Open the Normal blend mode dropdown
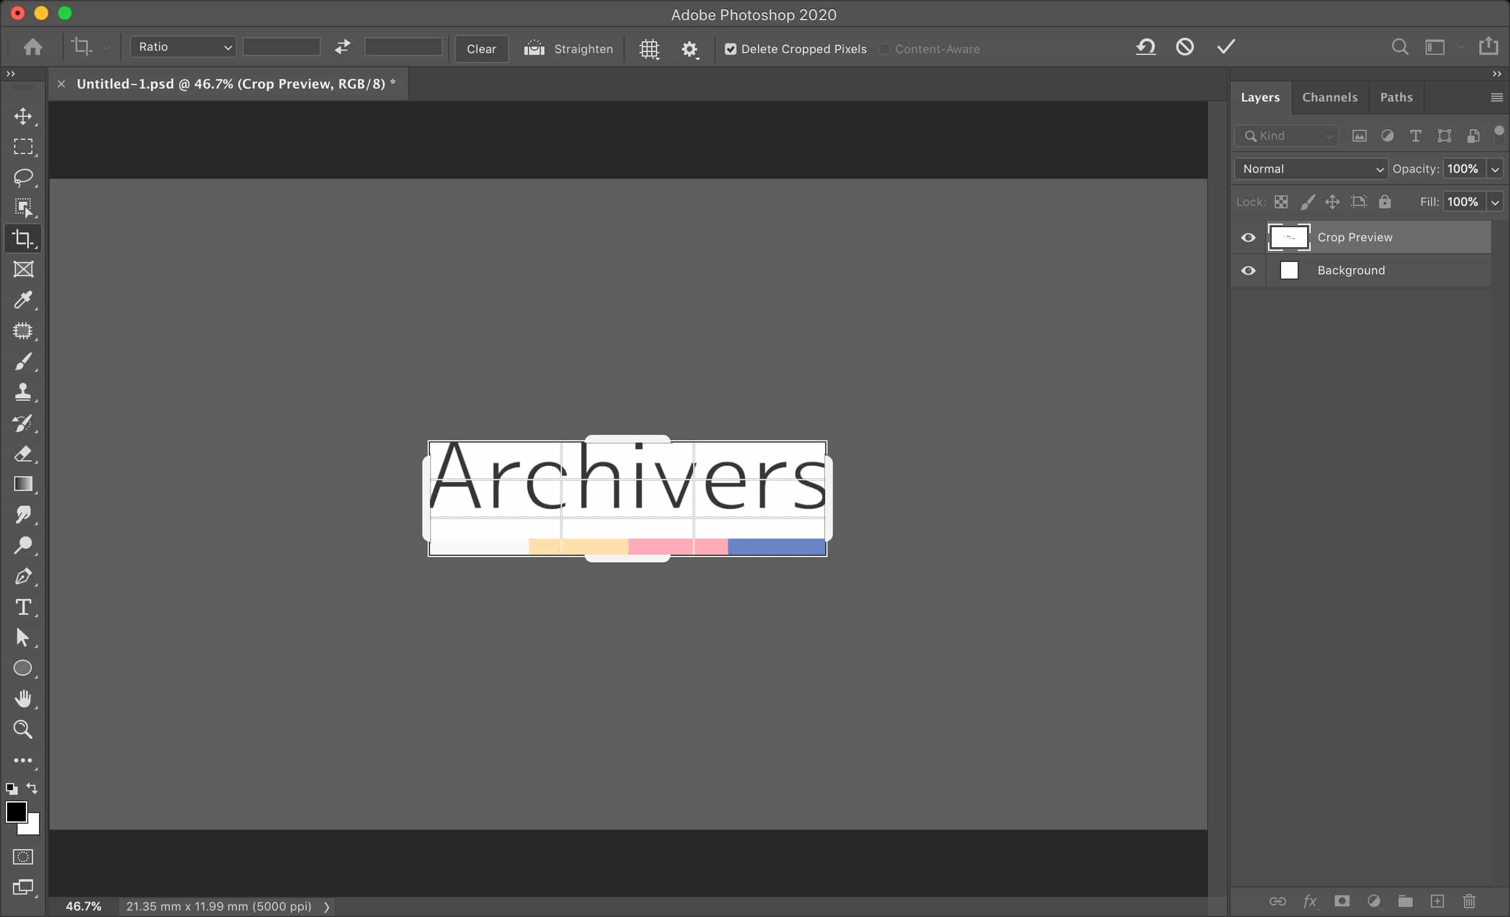 point(1311,169)
